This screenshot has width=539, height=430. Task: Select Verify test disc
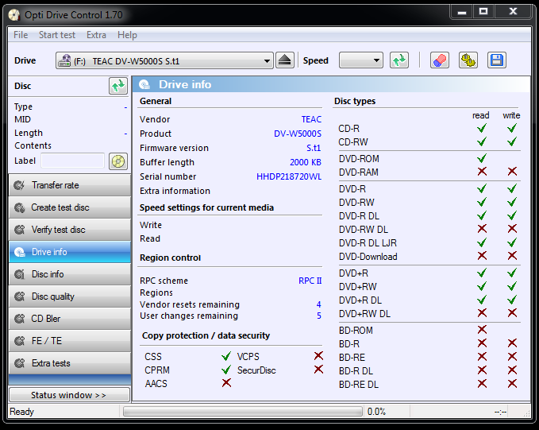coord(70,230)
